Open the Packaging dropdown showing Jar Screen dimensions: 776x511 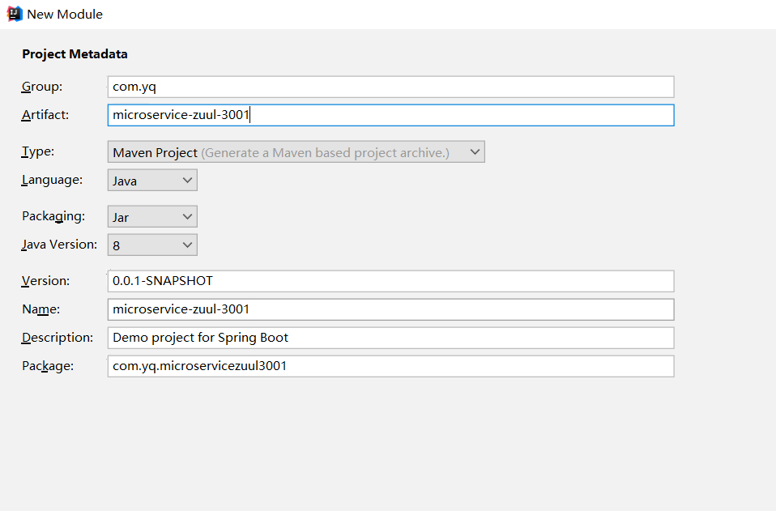coord(152,217)
